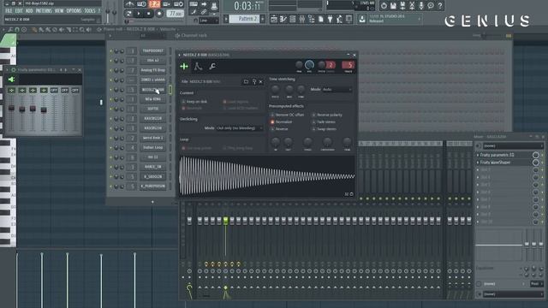Screen dimensions: 548x308
Task: Open mixer insert preset (none) dropdown
Action: [513, 145]
